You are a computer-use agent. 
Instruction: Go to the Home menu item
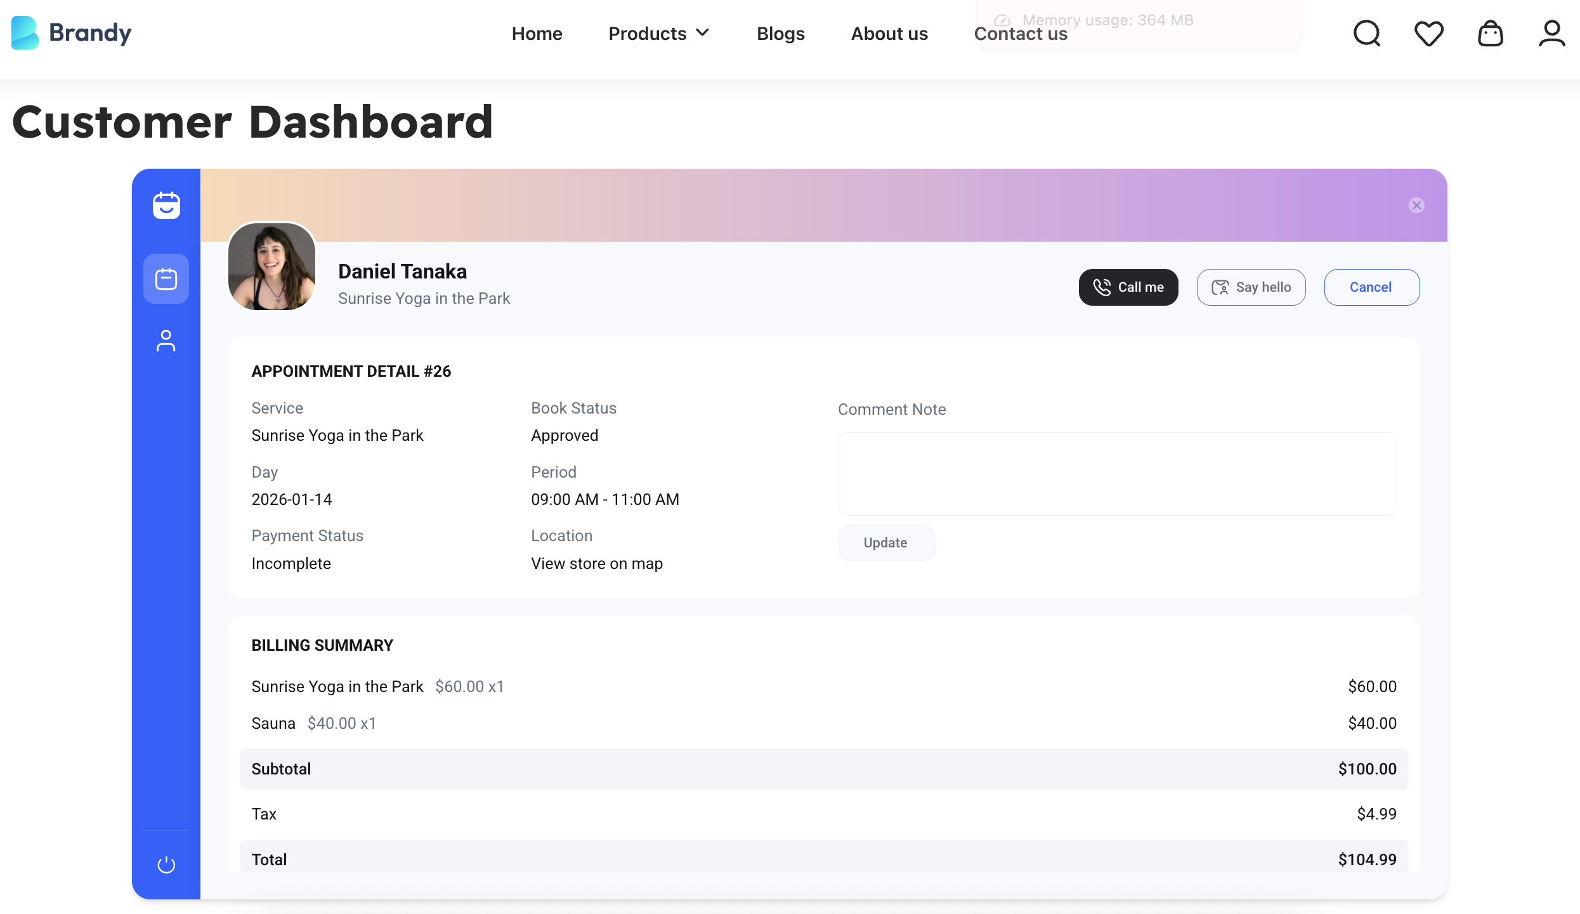[x=537, y=34]
